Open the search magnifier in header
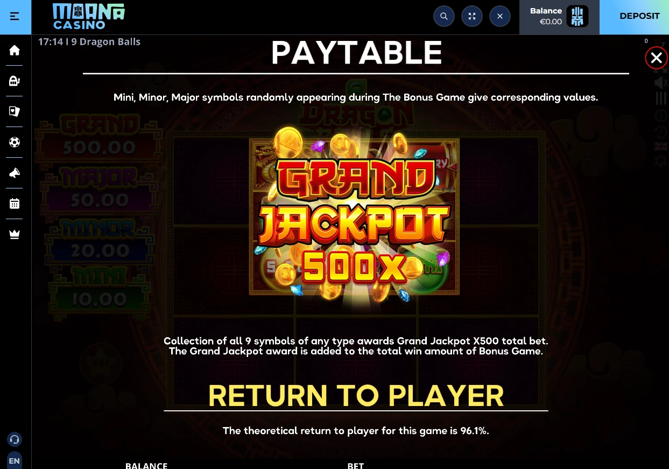Image resolution: width=669 pixels, height=469 pixels. pyautogui.click(x=444, y=16)
